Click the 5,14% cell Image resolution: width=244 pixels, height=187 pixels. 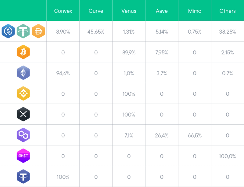point(162,32)
